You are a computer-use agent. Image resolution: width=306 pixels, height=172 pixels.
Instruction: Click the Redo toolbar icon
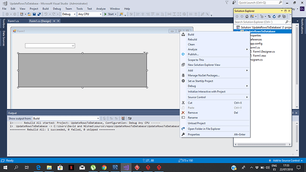click(x=54, y=14)
